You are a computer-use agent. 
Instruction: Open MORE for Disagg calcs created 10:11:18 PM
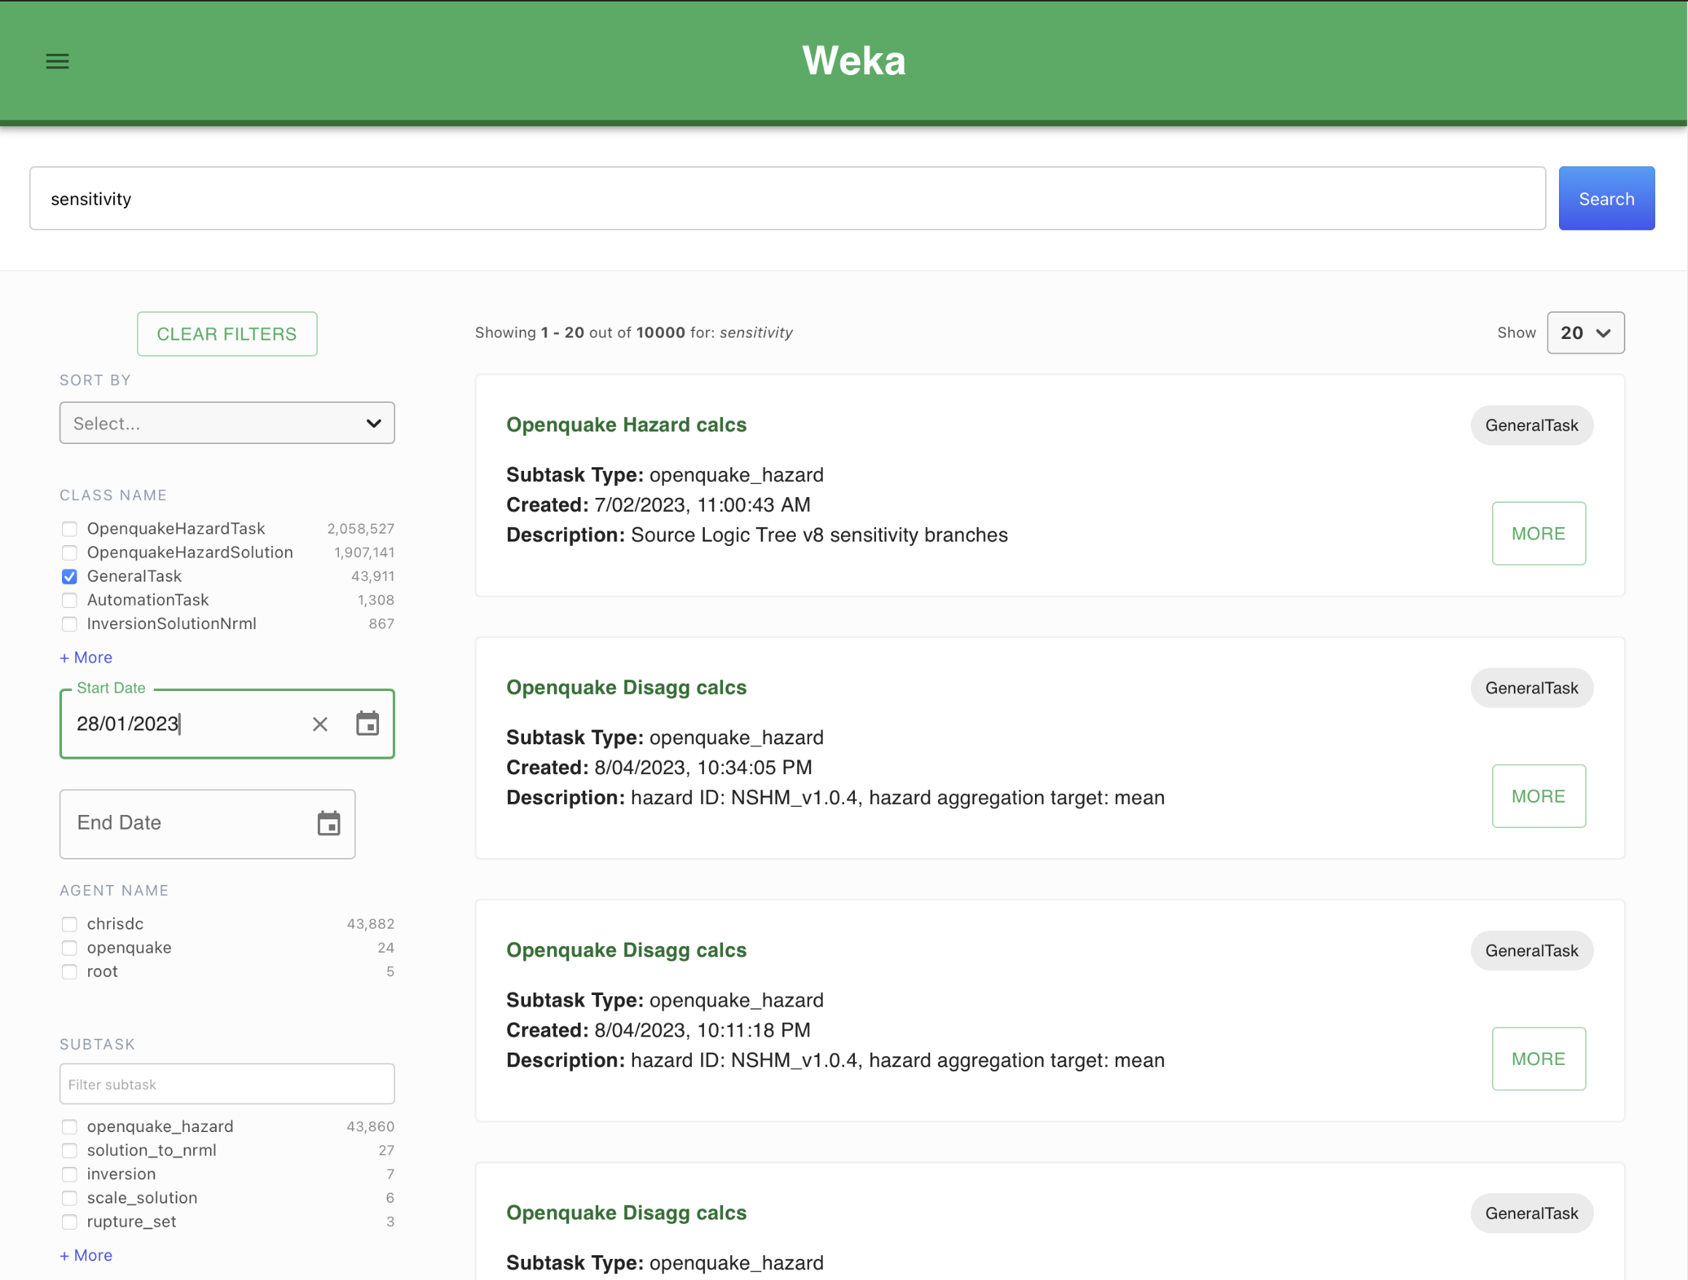point(1539,1058)
